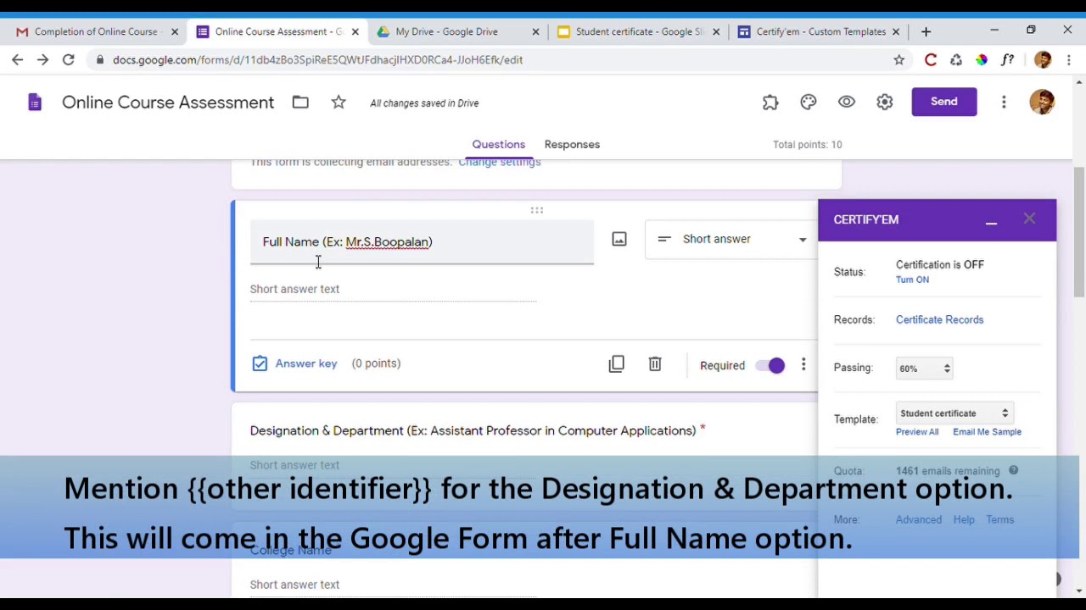Close the My Drive tab
Viewport: 1086px width, 610px height.
point(535,32)
